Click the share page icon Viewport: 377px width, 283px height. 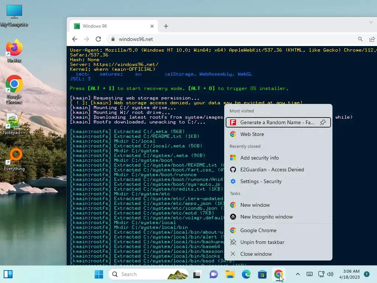pos(372,39)
